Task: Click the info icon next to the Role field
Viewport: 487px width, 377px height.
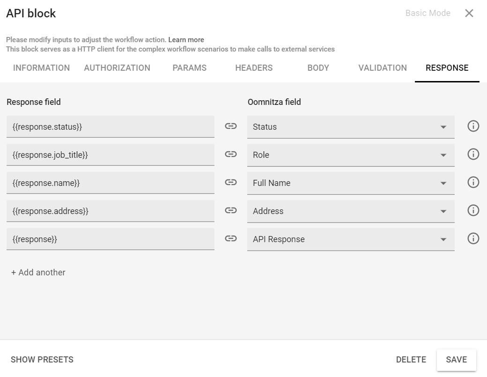Action: point(473,154)
